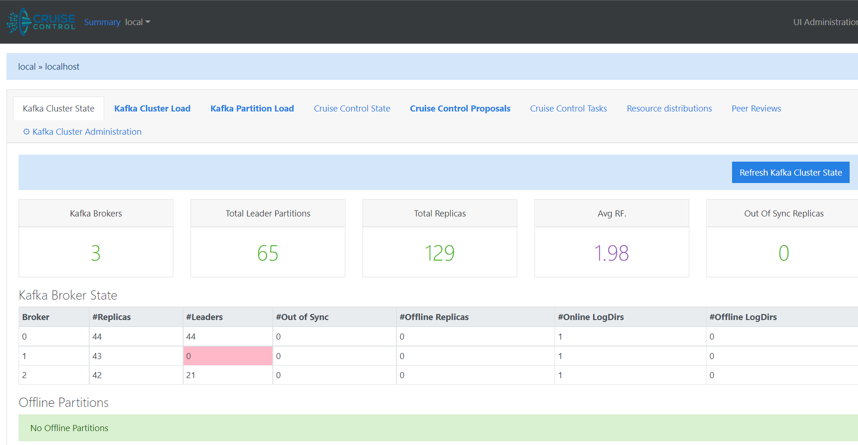
Task: Click the Total Leader Partitions card title
Action: 268,213
